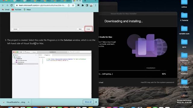
Task: Close the Chrome downloads bar
Action: [96, 102]
